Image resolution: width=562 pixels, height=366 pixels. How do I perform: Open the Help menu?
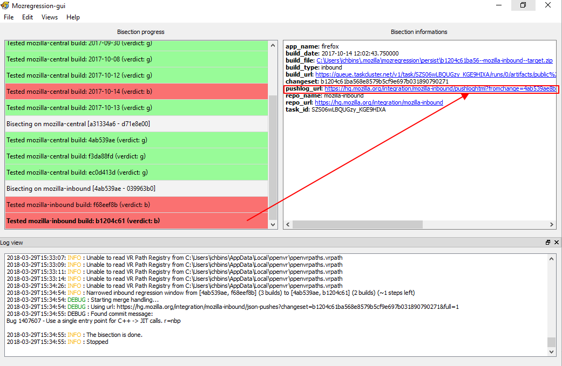coord(73,17)
